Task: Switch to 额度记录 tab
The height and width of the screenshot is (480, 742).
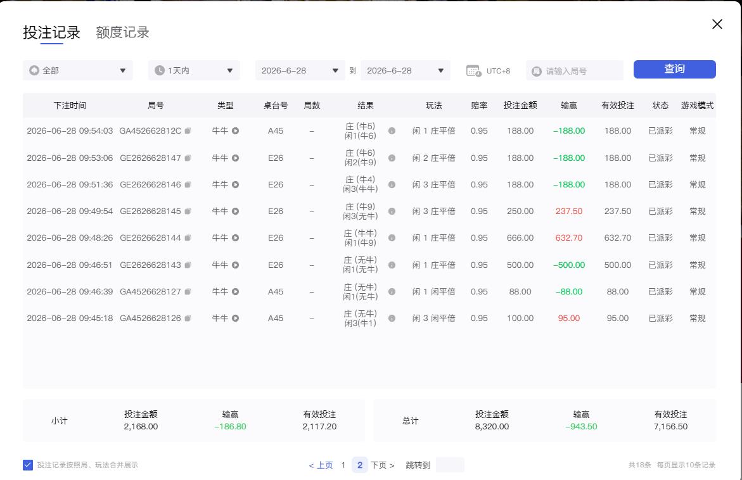Action: [x=122, y=32]
